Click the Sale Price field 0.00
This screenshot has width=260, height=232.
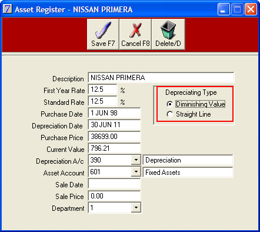coord(114,195)
